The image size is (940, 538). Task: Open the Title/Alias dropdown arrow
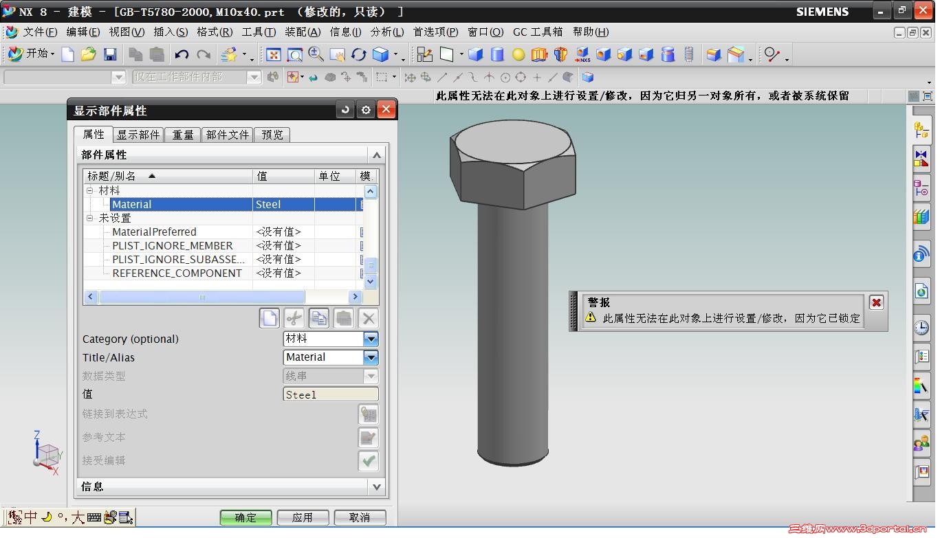click(x=371, y=357)
